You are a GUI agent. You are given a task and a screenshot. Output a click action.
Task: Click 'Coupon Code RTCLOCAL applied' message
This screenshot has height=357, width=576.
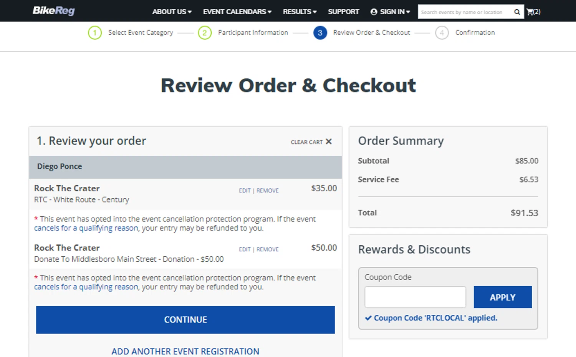tap(431, 318)
